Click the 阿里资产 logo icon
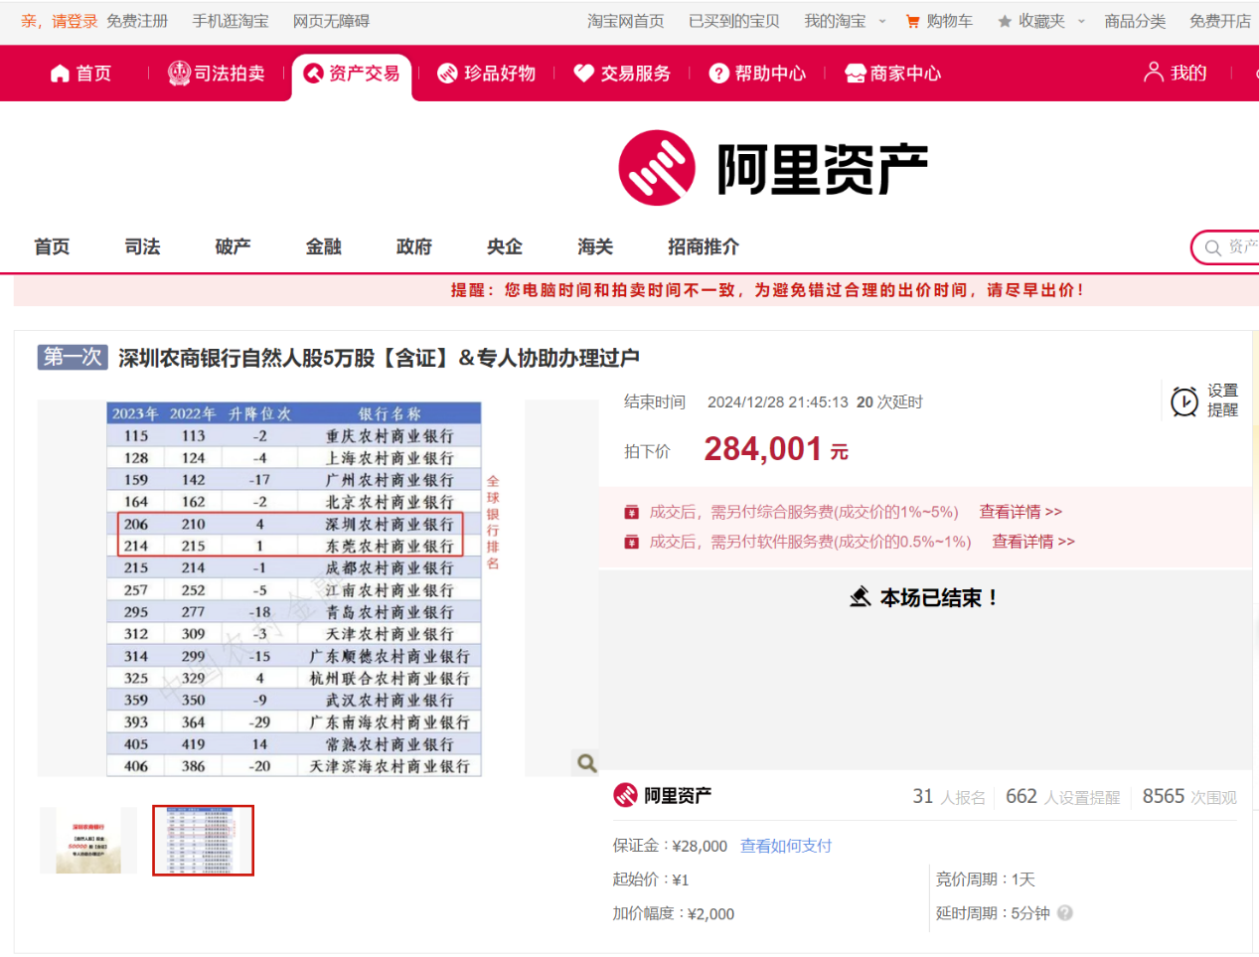1259x957 pixels. [653, 167]
